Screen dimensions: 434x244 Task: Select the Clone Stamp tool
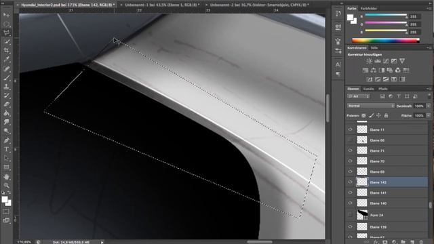click(6, 86)
